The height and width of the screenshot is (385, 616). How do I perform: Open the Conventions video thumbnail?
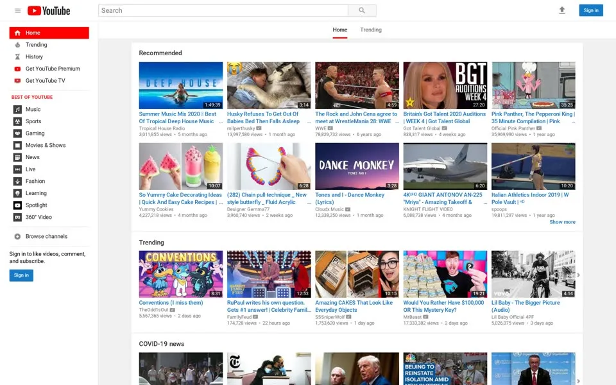click(181, 274)
